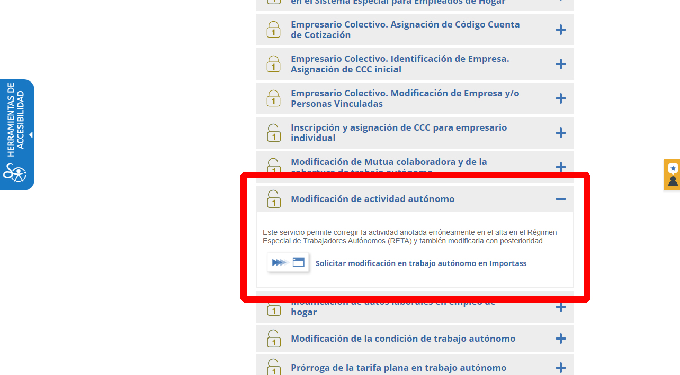Expand 'Modificación de la condición de trabajo autónomo'
The image size is (680, 375).
561,339
